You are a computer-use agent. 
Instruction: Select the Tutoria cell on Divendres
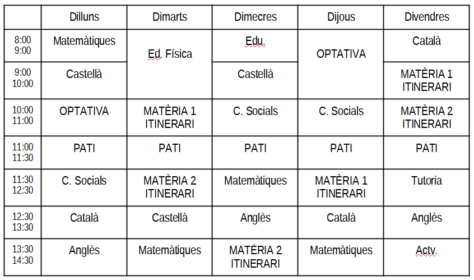[x=426, y=181]
